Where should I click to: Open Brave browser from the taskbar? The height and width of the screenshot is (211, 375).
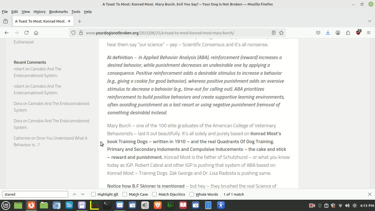(158, 205)
